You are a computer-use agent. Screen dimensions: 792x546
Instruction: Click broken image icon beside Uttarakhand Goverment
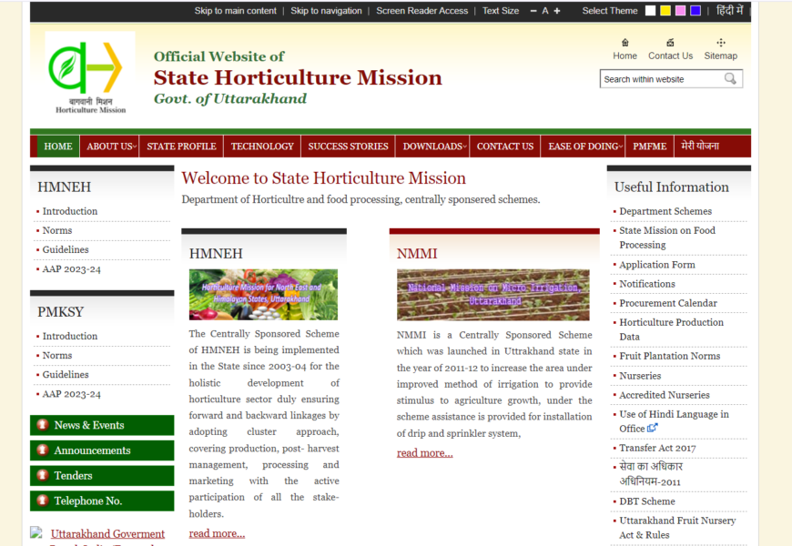tap(36, 532)
